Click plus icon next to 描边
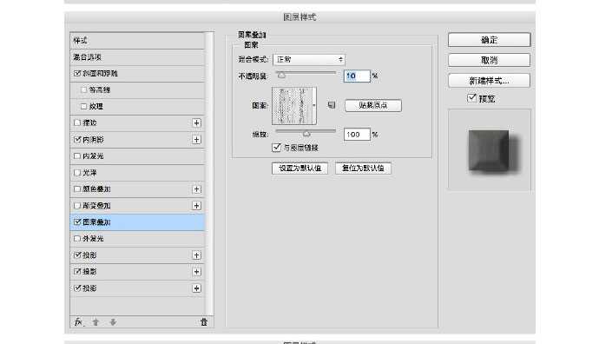Image resolution: width=599 pixels, height=344 pixels. tap(196, 122)
